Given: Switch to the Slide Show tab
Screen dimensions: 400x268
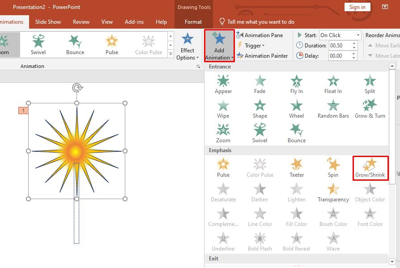Looking at the screenshot, I should [x=48, y=21].
